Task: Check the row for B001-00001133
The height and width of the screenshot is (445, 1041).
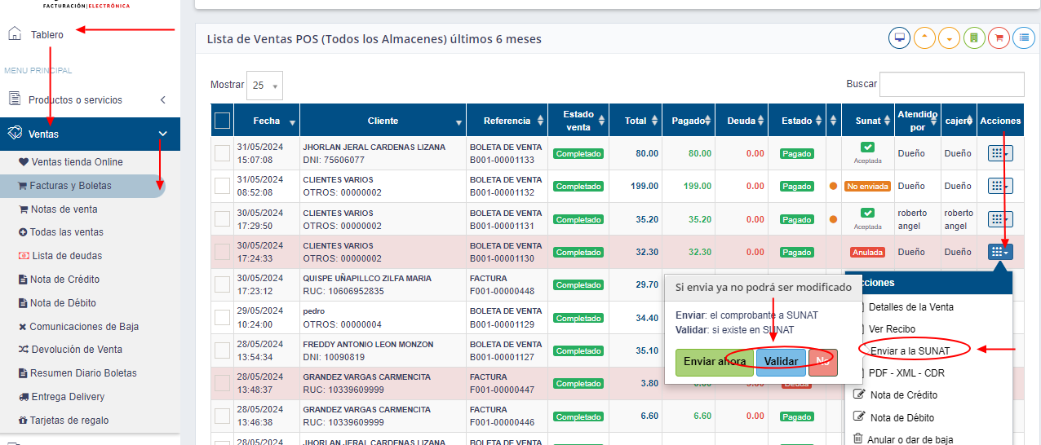Action: [222, 153]
